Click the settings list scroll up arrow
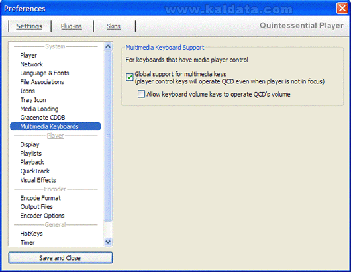The height and width of the screenshot is (272, 351). coord(108,46)
